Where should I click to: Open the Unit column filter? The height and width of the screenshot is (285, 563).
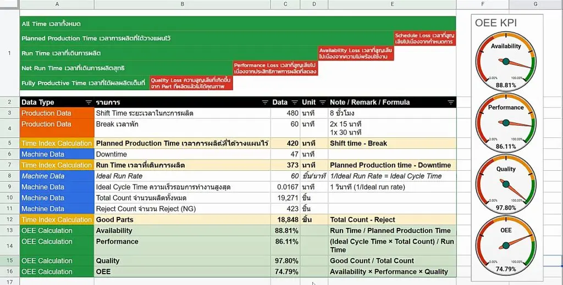322,102
